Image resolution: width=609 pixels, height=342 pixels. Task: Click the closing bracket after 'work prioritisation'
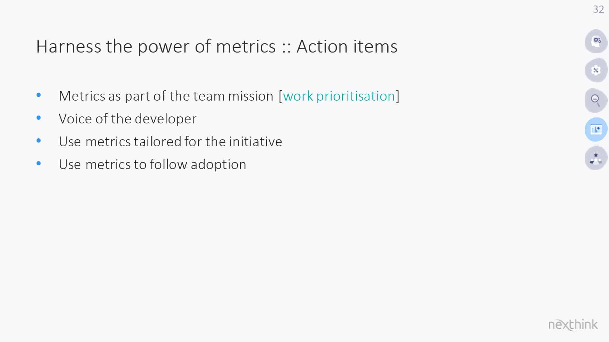(x=397, y=96)
